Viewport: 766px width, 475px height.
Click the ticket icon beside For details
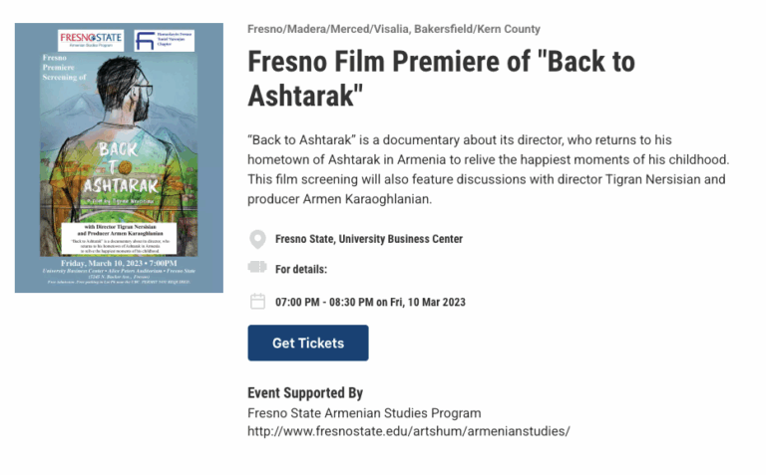(257, 268)
